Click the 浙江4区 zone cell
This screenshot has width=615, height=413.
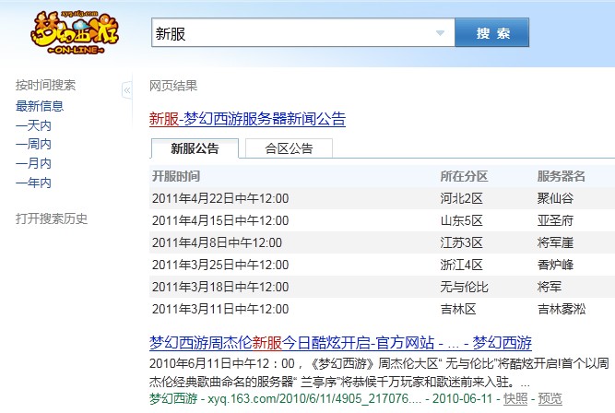462,265
